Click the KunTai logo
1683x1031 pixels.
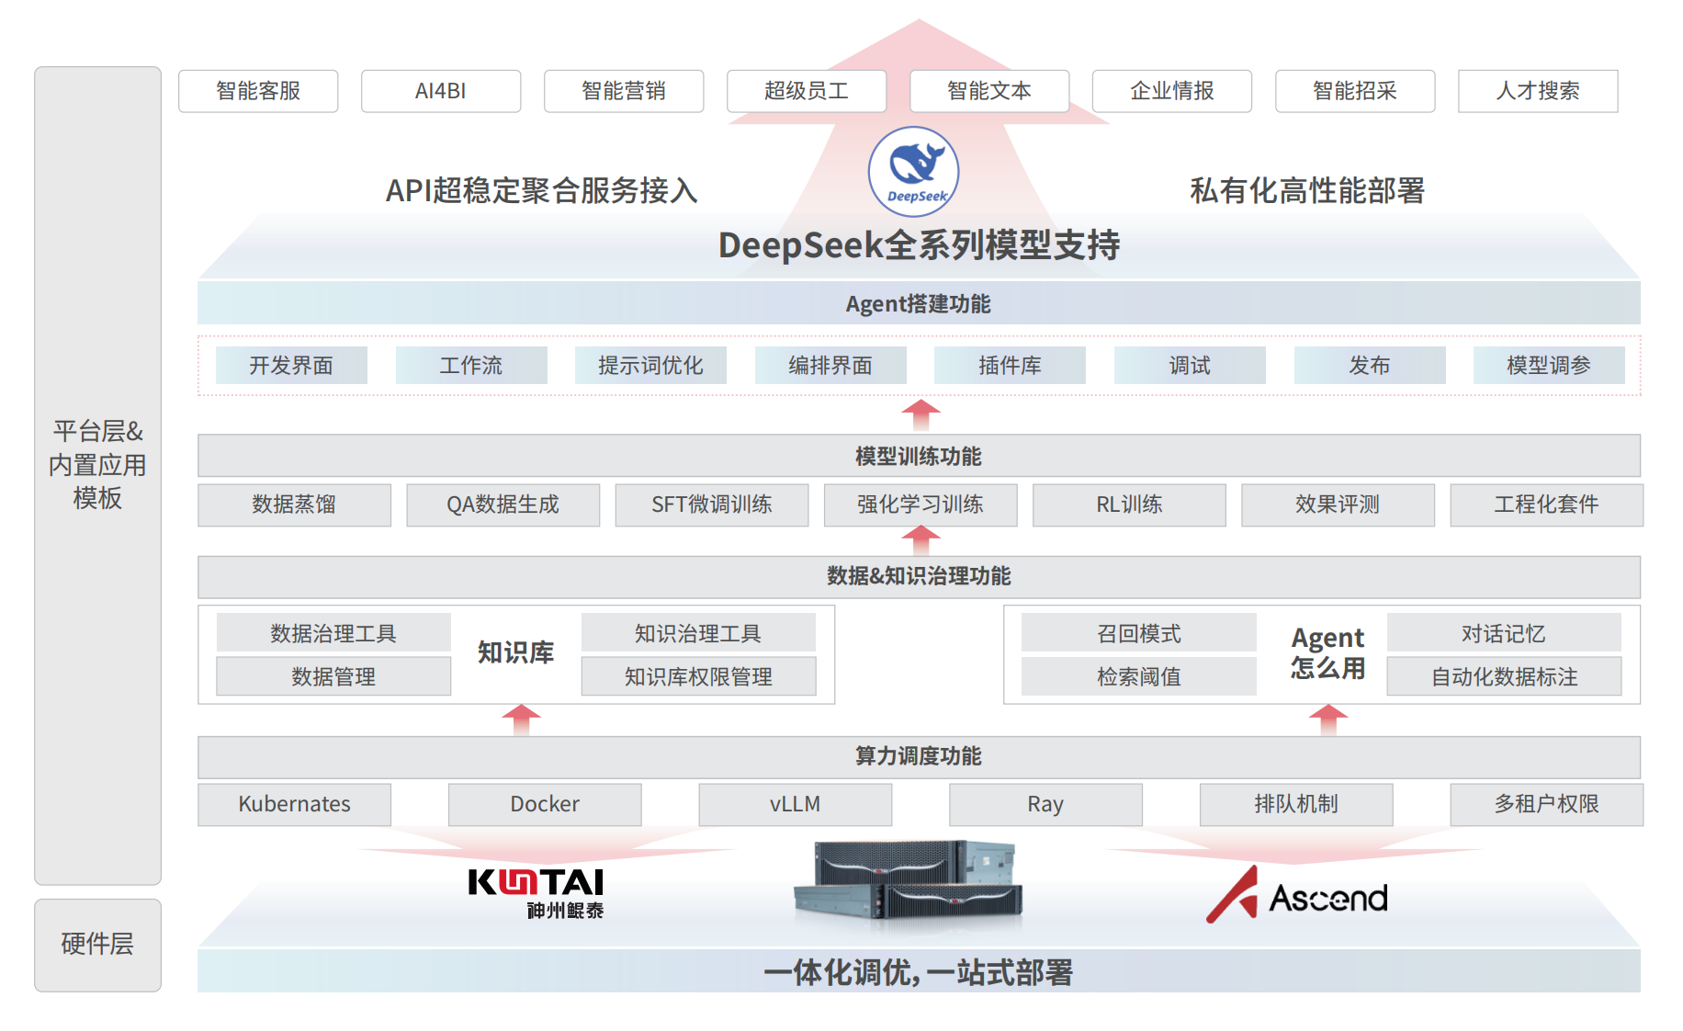pos(537,892)
